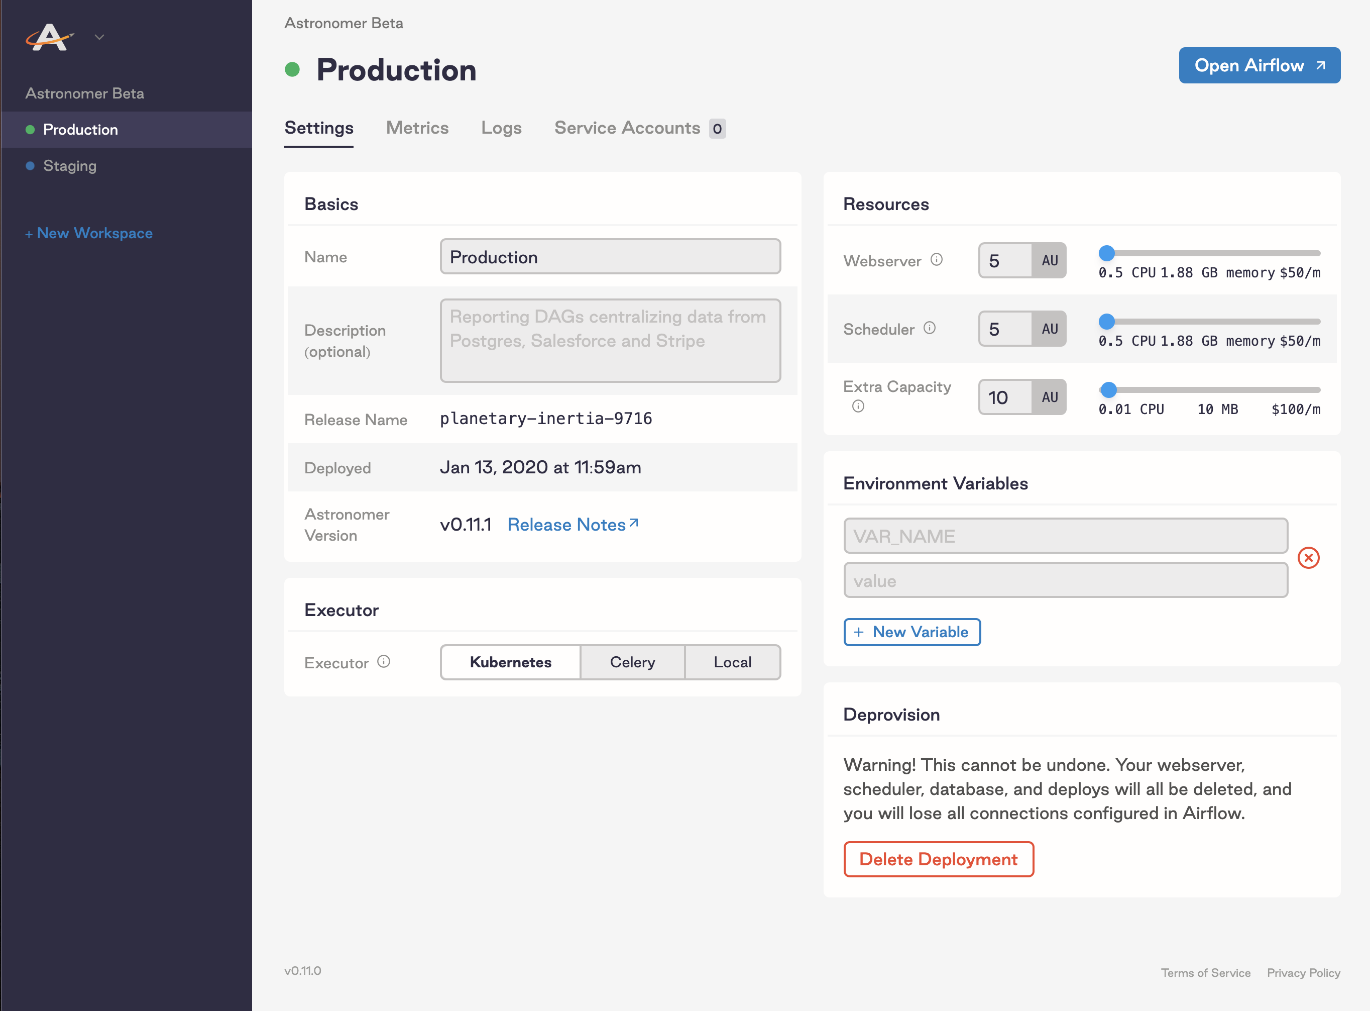The image size is (1370, 1011).
Task: Click the VAR_NAME input field
Action: (x=1066, y=536)
